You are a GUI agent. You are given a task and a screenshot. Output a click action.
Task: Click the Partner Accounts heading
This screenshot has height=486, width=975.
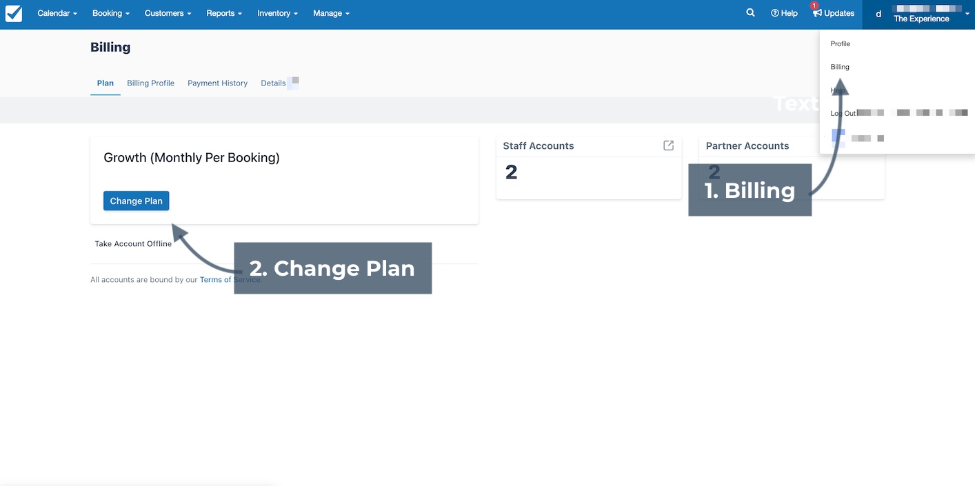pyautogui.click(x=747, y=145)
